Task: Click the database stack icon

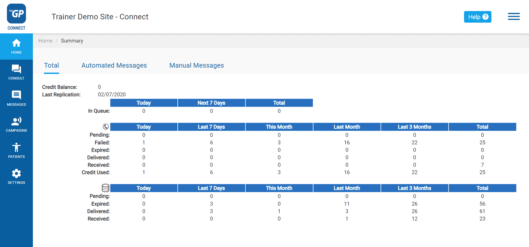Action: click(x=106, y=188)
